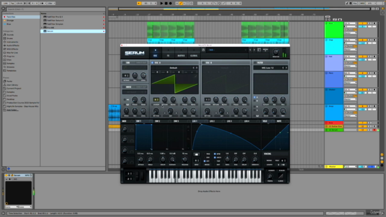Toggle LFO BPM sync checkbox
Image resolution: width=386 pixels, height=217 pixels.
pyautogui.click(x=215, y=154)
